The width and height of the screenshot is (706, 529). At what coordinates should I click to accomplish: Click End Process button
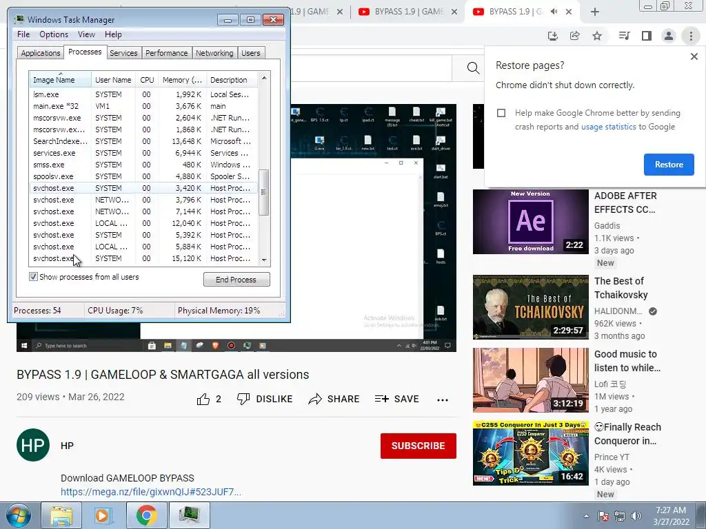coord(236,280)
